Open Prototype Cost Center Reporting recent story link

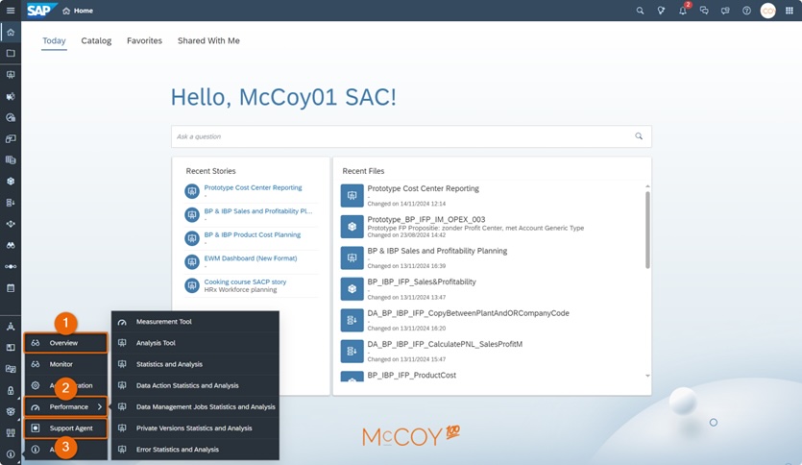253,187
